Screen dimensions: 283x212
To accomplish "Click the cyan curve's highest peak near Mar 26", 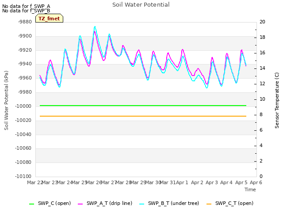I will tap(95, 27).
